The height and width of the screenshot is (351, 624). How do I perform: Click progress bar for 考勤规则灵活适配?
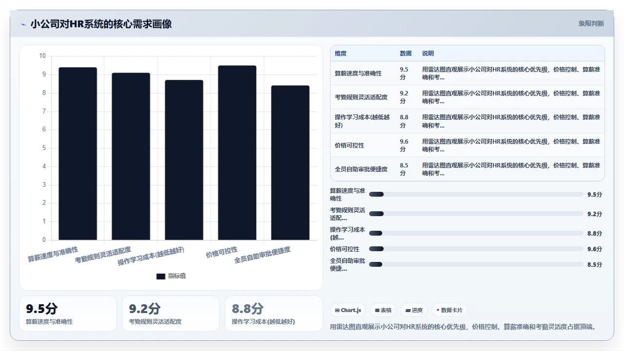click(476, 214)
